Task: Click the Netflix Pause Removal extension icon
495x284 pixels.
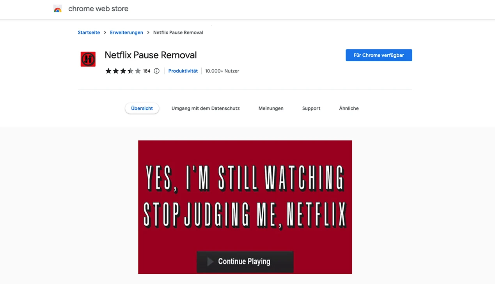Action: (88, 59)
